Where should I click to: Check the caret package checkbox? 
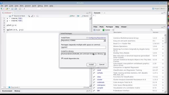[94, 70]
